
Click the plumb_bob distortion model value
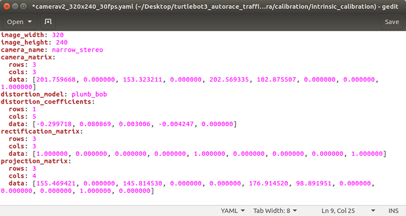(x=89, y=94)
